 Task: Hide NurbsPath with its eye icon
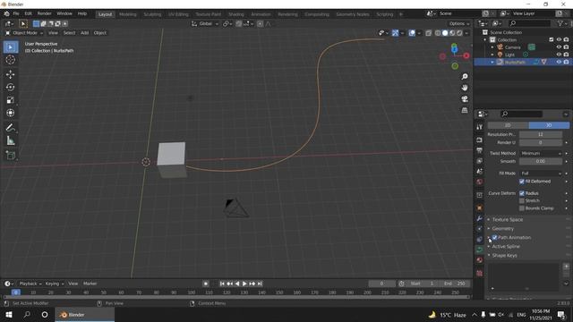(x=559, y=62)
